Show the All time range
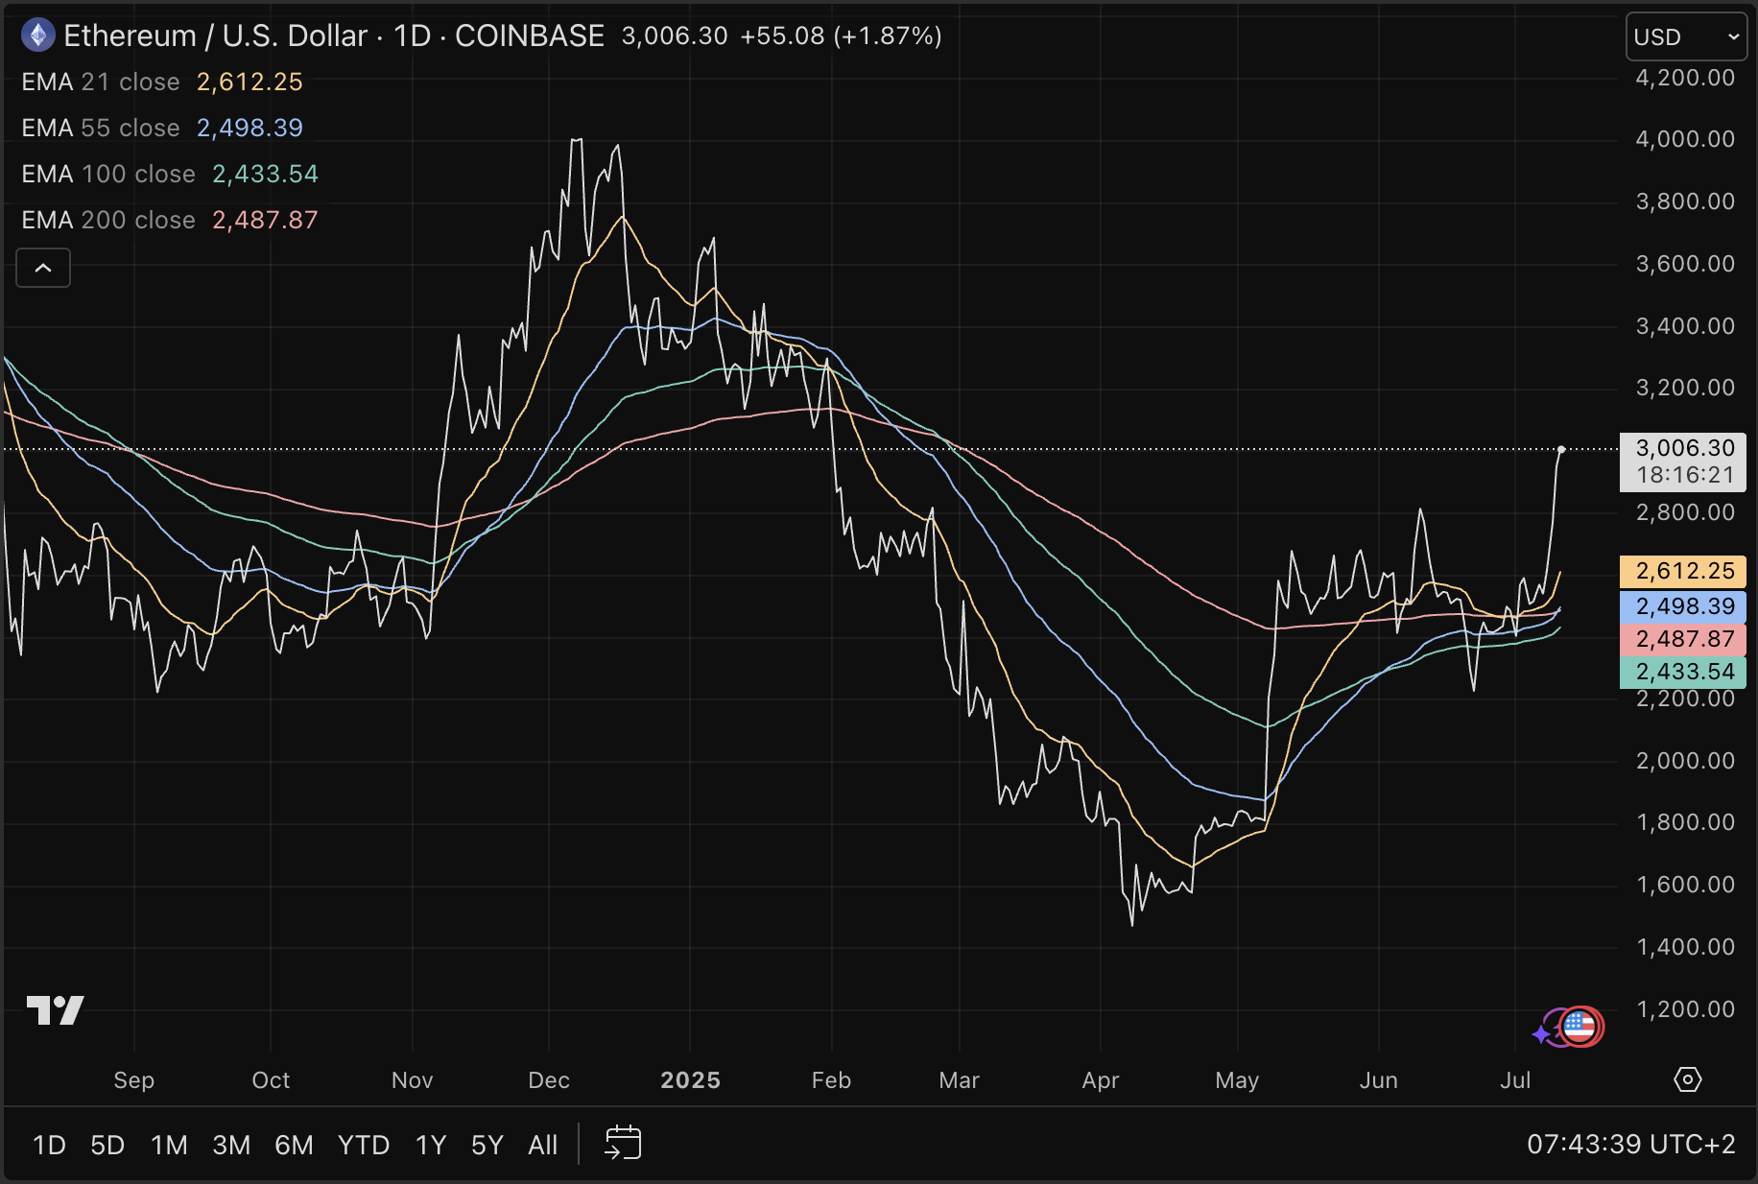Image resolution: width=1758 pixels, height=1184 pixels. coord(542,1145)
